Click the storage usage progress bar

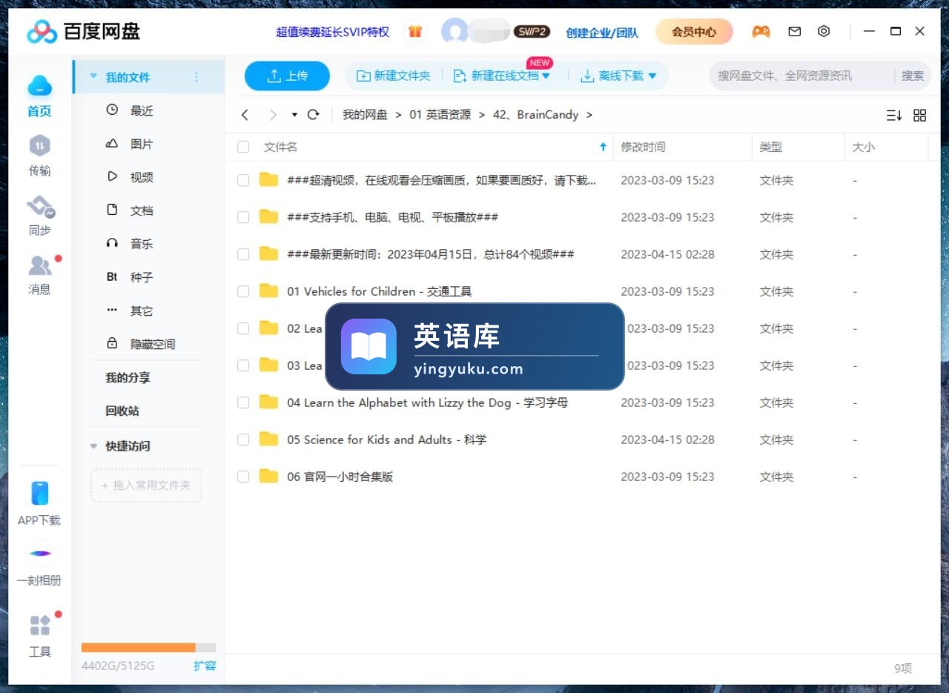point(148,647)
